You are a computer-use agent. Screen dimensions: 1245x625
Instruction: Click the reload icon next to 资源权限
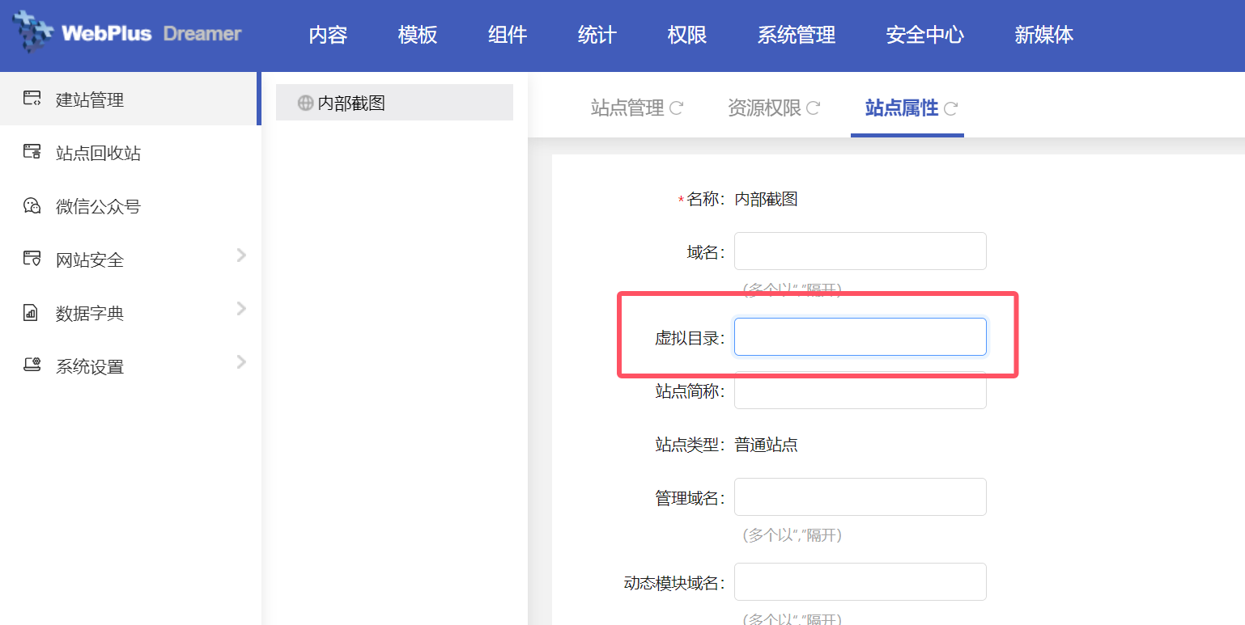pos(814,108)
